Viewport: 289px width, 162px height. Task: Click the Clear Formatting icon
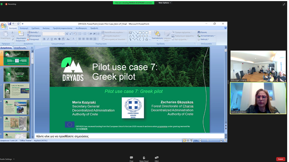click(x=75, y=34)
